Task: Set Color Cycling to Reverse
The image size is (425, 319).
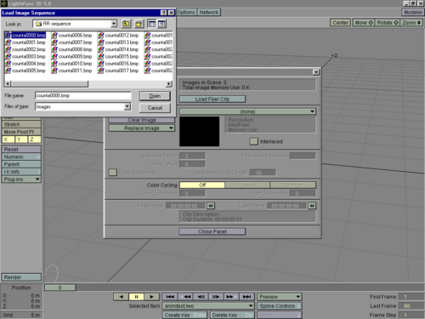Action: (293, 185)
